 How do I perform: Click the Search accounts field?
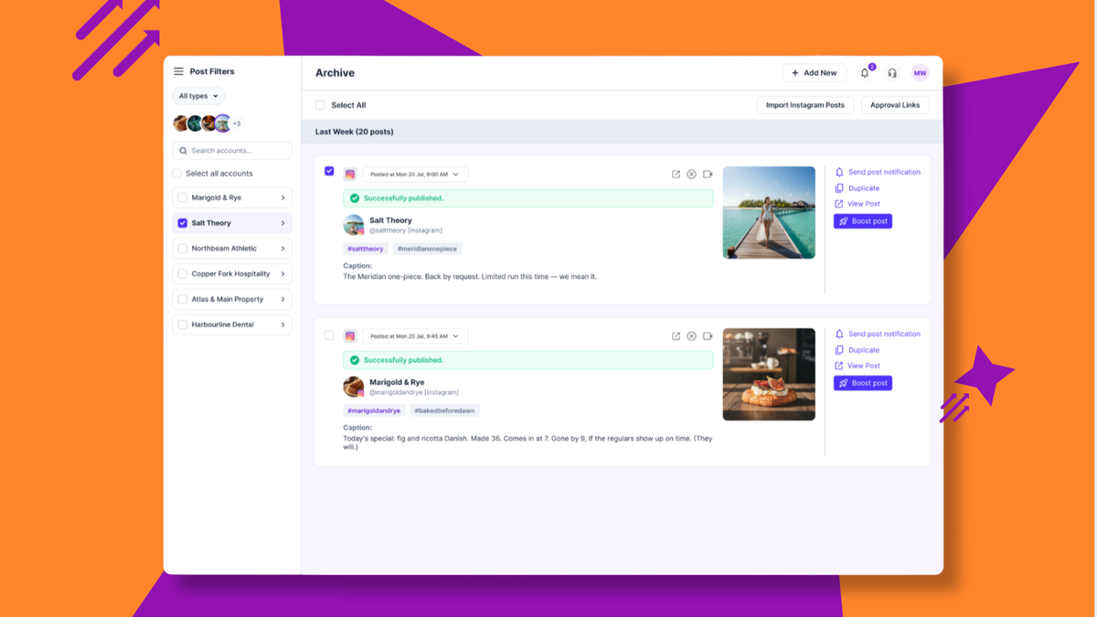pyautogui.click(x=232, y=151)
